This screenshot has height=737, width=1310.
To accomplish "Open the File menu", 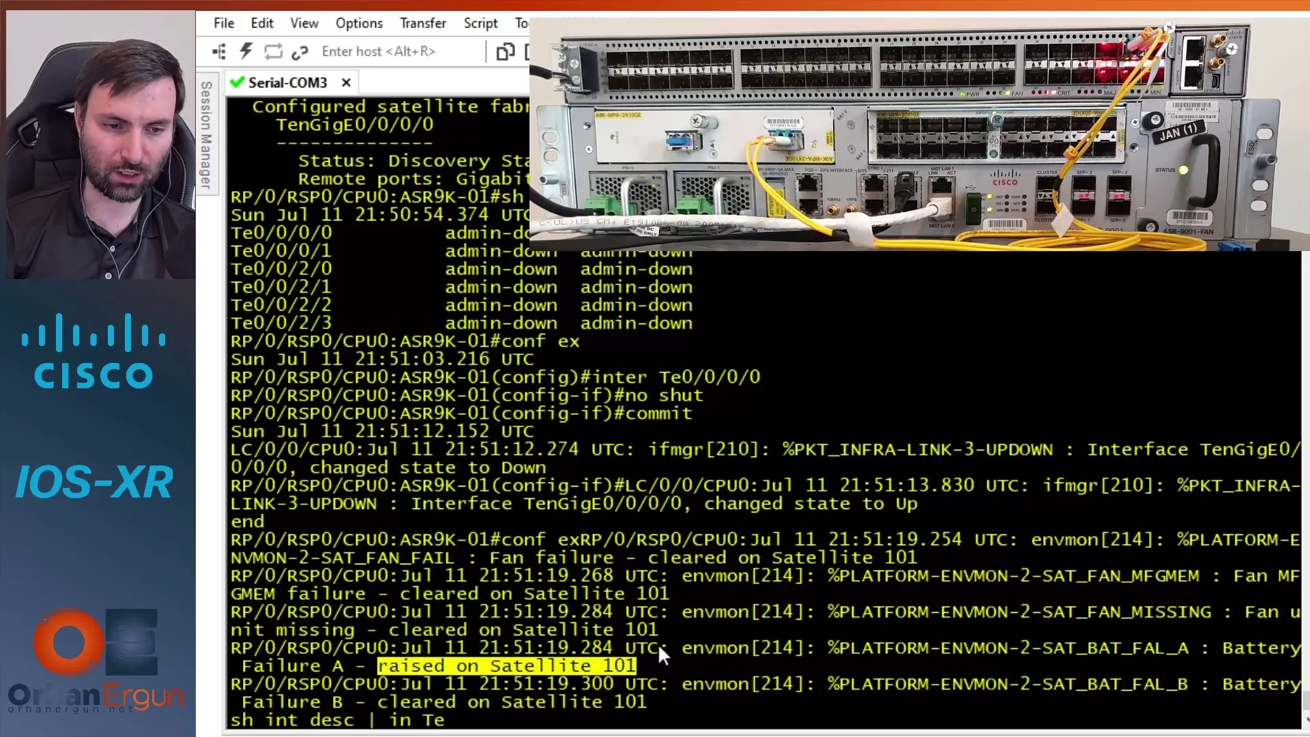I will tap(223, 23).
